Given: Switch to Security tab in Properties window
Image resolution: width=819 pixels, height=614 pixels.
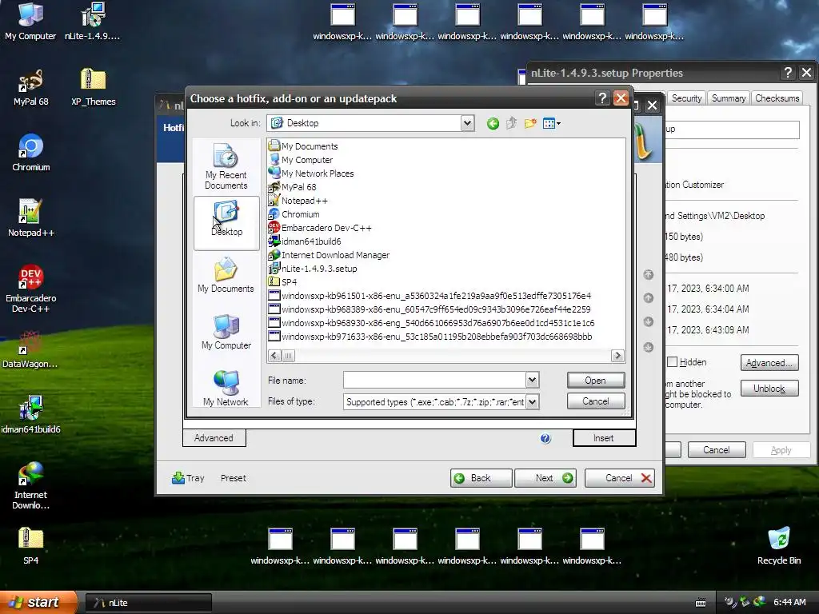Looking at the screenshot, I should coord(686,98).
